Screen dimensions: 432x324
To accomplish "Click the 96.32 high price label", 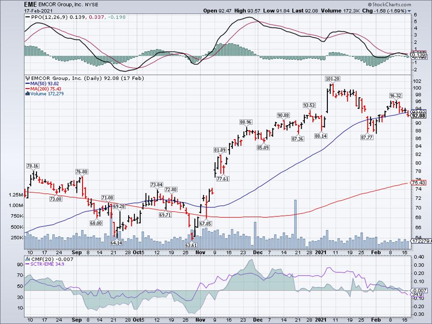I will pos(395,96).
